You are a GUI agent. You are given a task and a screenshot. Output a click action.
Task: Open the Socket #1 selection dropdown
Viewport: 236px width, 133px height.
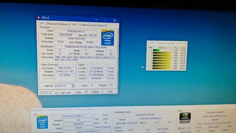65,86
